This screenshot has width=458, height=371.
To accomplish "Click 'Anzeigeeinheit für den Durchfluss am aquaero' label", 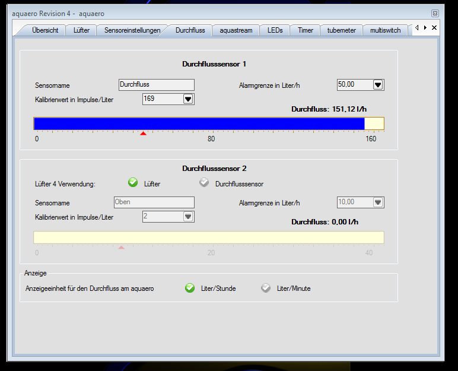I will click(90, 288).
